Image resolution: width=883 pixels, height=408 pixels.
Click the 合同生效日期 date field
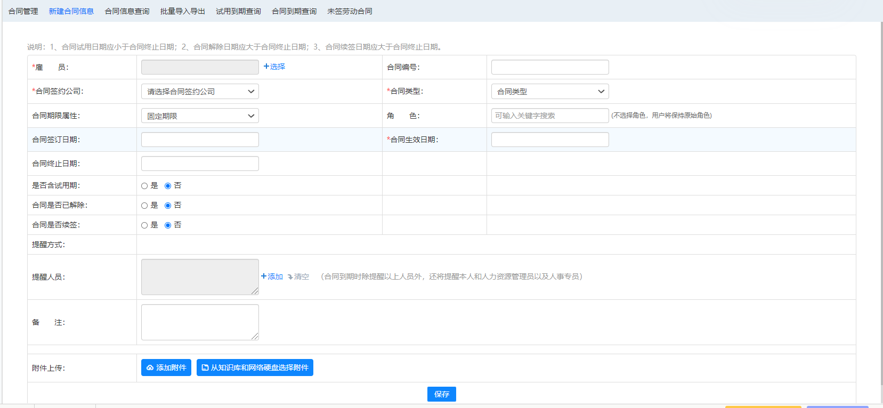(x=549, y=140)
